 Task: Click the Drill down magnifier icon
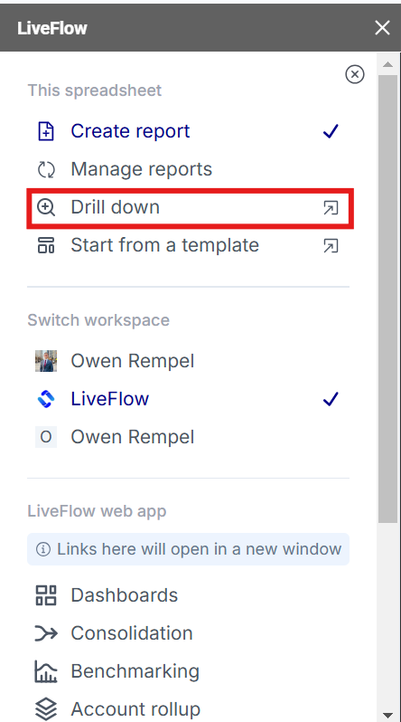coord(46,208)
